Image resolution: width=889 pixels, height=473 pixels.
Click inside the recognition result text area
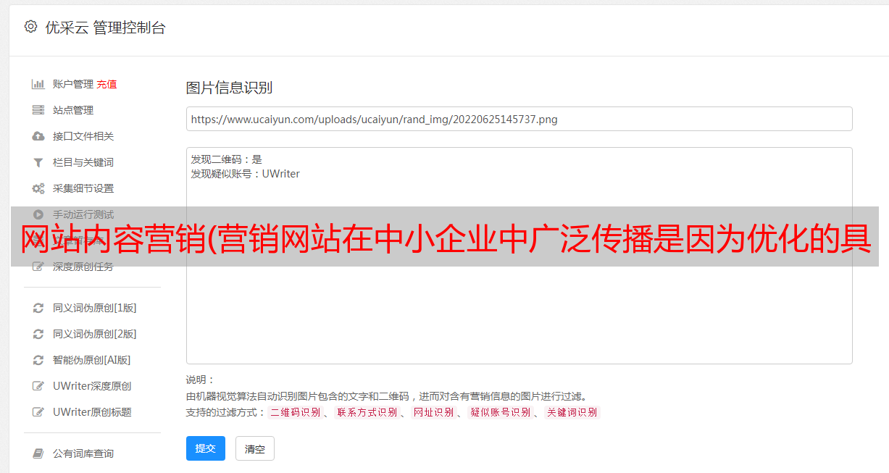click(x=519, y=256)
